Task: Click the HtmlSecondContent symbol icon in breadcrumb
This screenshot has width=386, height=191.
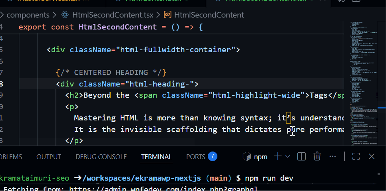Action: (168, 15)
